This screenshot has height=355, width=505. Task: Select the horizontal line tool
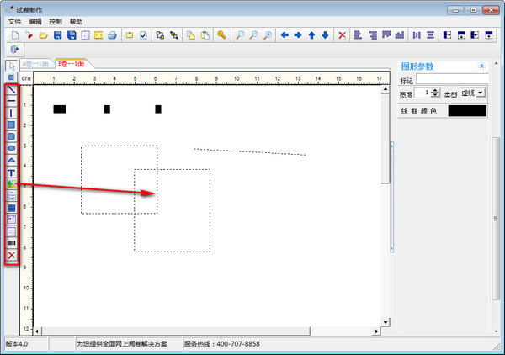click(12, 101)
